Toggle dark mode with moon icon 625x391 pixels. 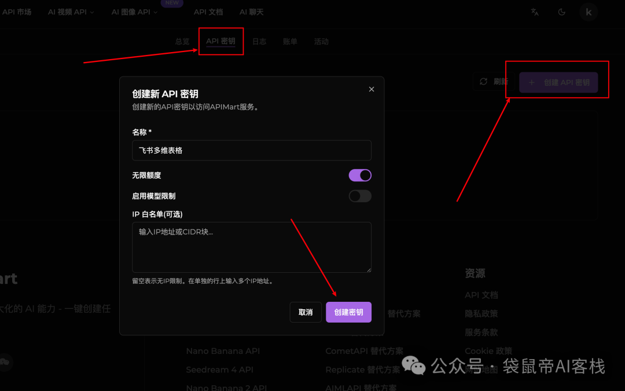pyautogui.click(x=561, y=11)
